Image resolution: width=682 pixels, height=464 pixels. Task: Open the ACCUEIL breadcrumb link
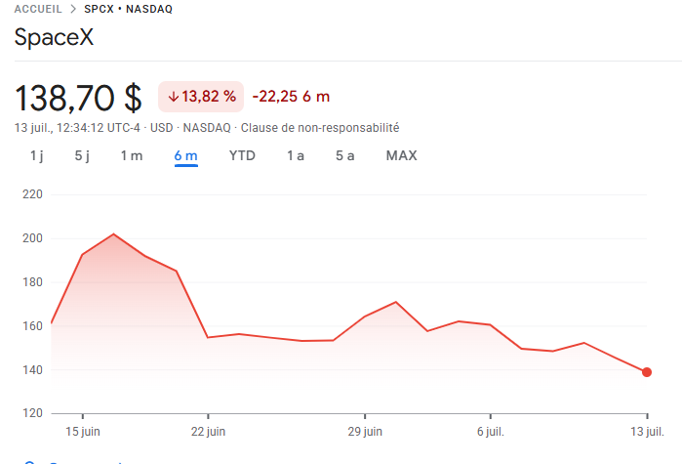click(x=38, y=9)
